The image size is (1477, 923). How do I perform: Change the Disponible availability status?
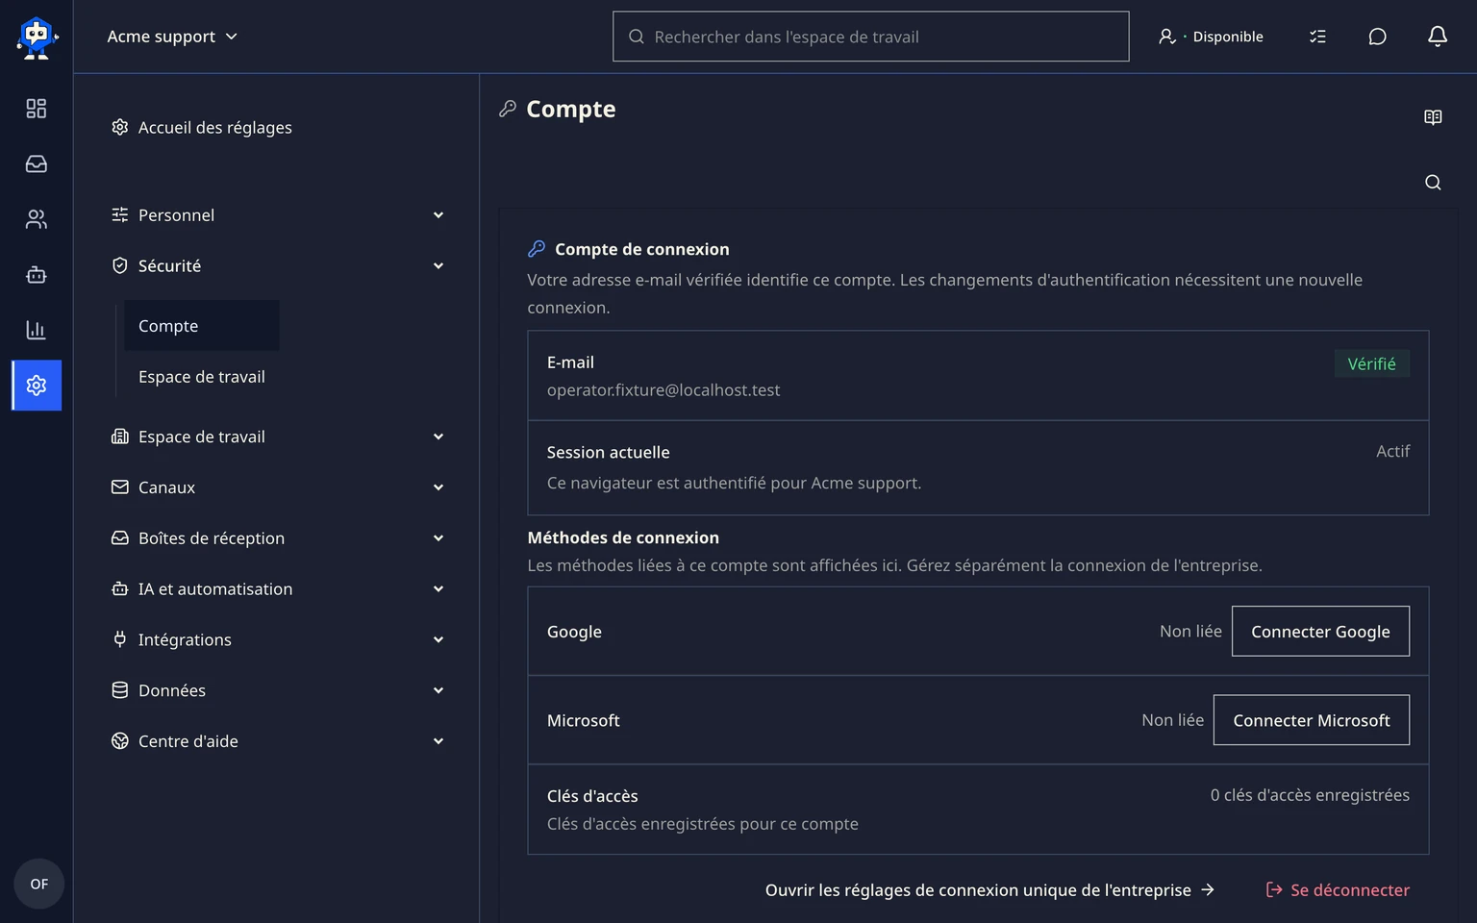point(1211,37)
